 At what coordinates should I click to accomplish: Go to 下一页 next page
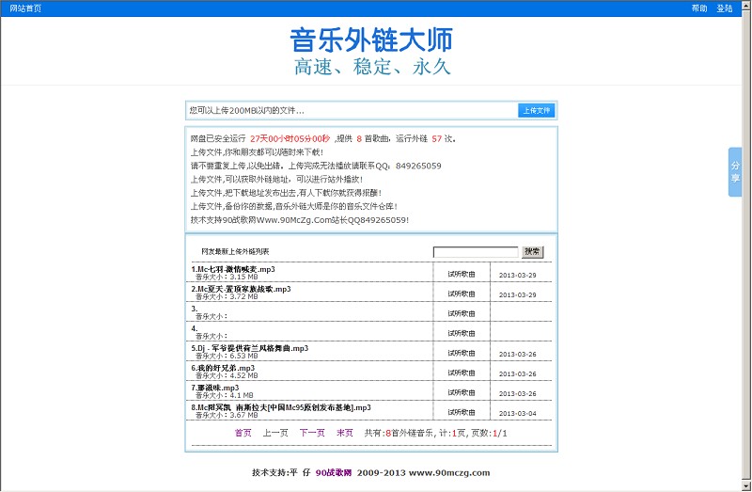pyautogui.click(x=311, y=433)
